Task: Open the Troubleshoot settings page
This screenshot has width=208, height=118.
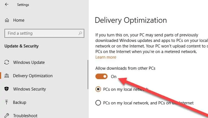Action: tap(25, 116)
